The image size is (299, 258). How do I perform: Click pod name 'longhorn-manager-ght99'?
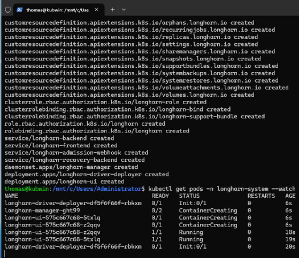click(x=42, y=210)
